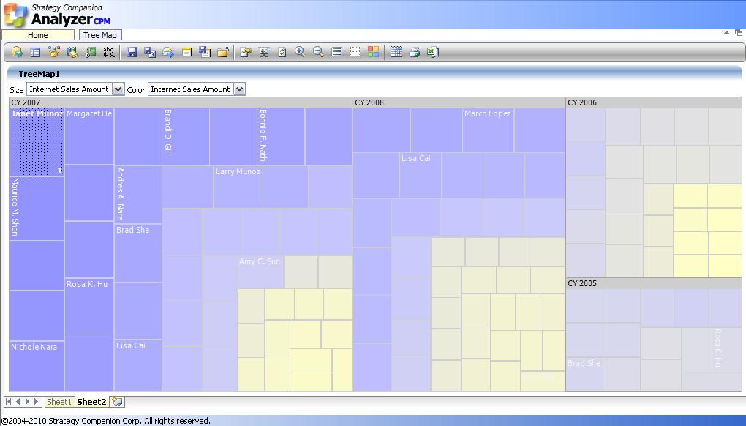This screenshot has width=746, height=426.
Task: Switch to the Home tab
Action: pos(38,34)
